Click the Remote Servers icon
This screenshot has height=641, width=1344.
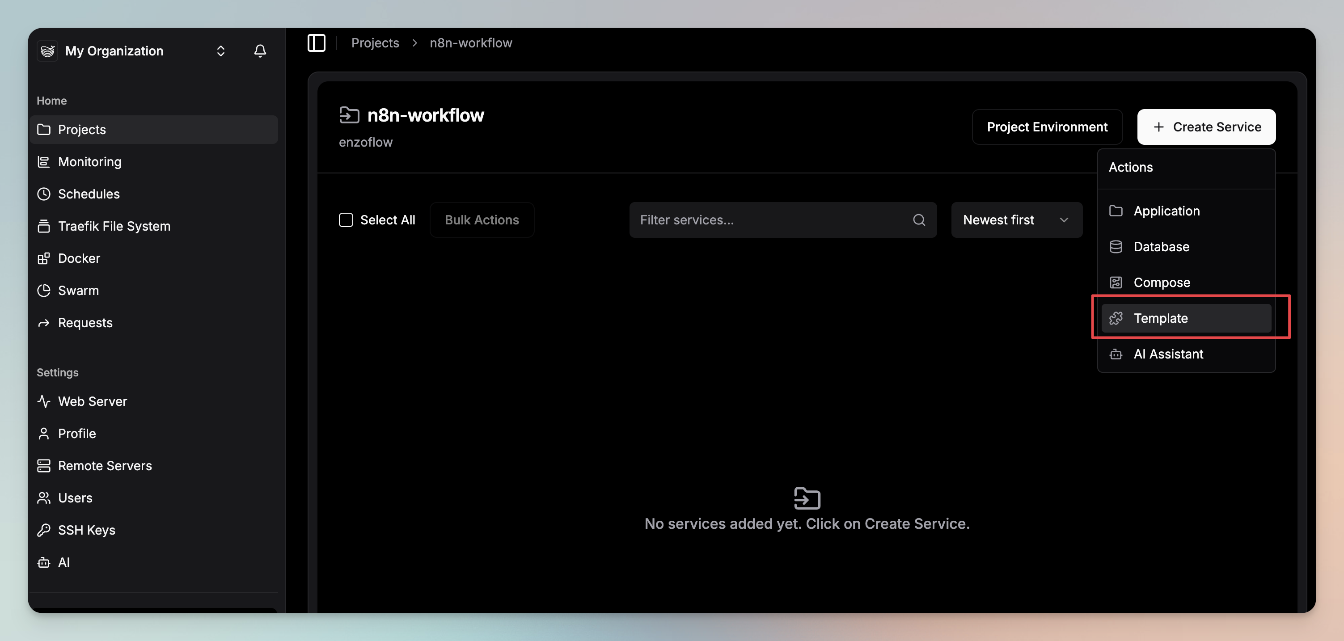44,466
